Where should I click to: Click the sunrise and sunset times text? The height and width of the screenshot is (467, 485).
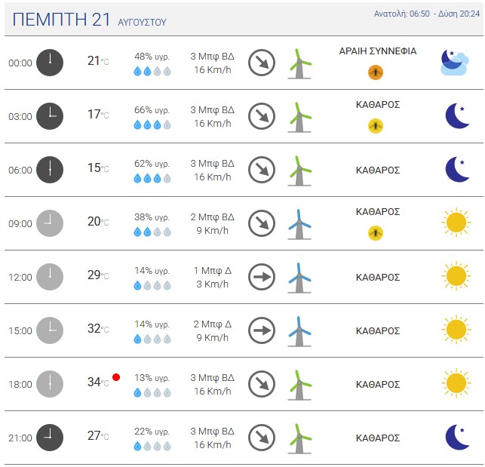click(426, 14)
